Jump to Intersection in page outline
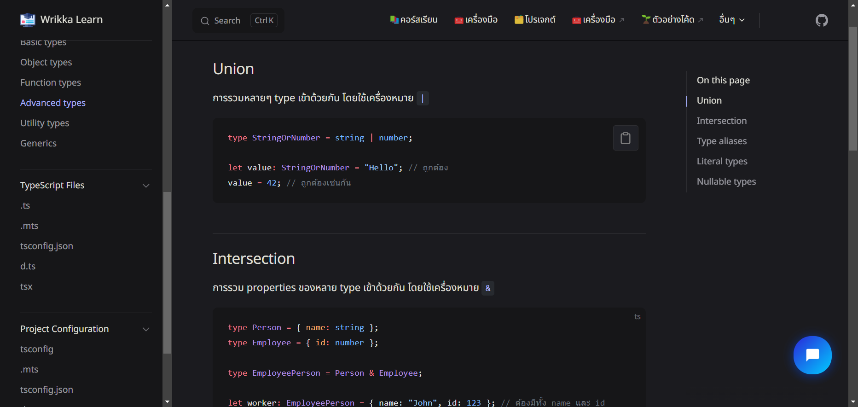Image resolution: width=858 pixels, height=407 pixels. [x=721, y=121]
